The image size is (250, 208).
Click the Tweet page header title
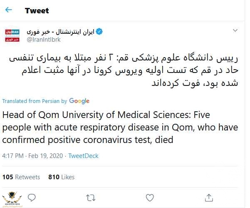(x=37, y=10)
